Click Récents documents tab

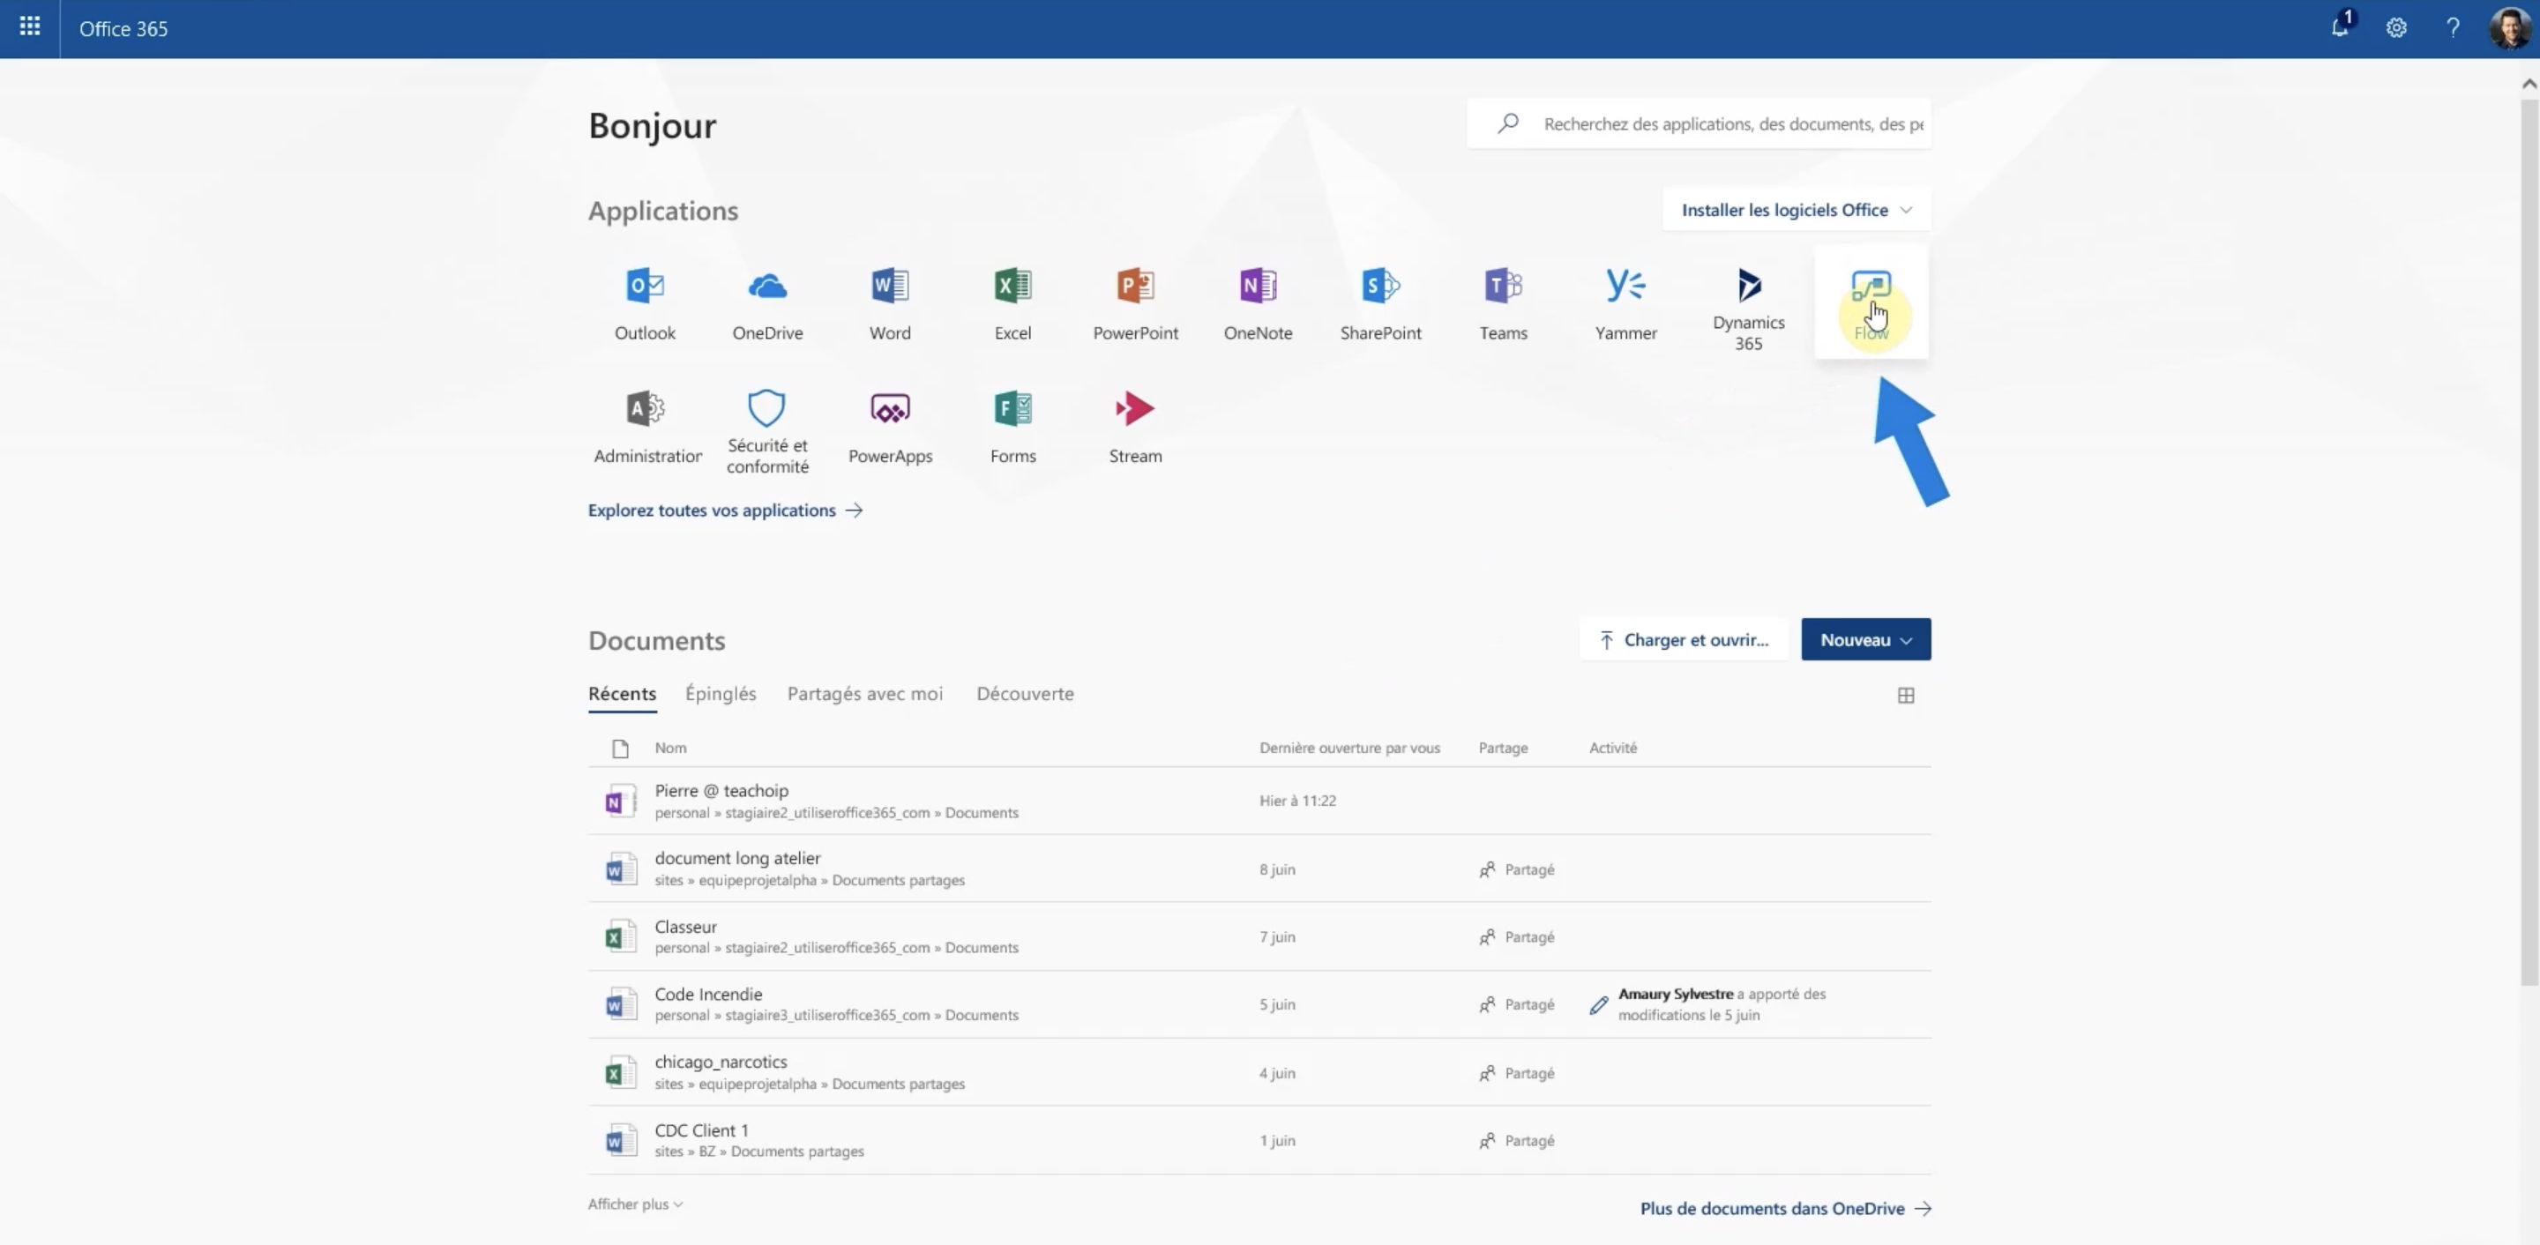622,693
